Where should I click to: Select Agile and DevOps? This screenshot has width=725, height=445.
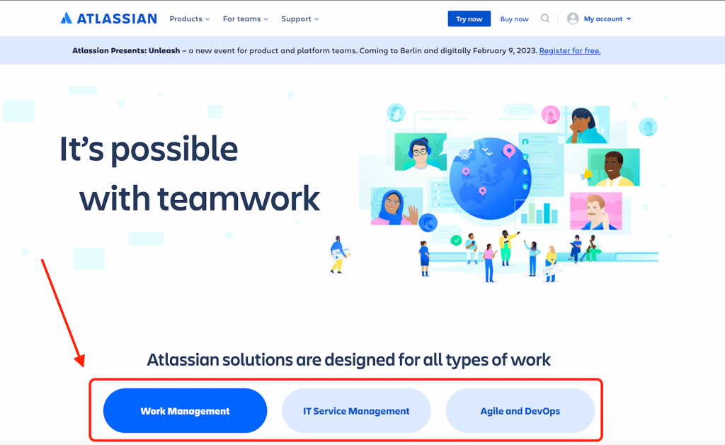[520, 410]
